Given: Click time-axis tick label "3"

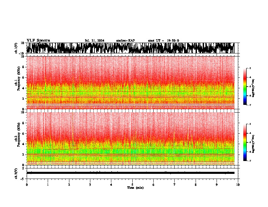Looking at the screenshot, I should pos(90,185).
